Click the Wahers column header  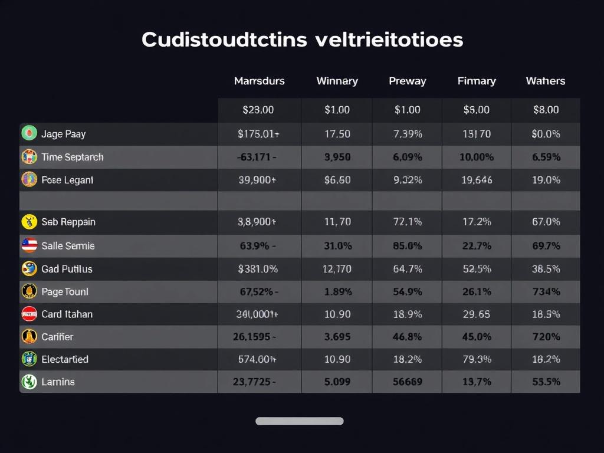545,81
